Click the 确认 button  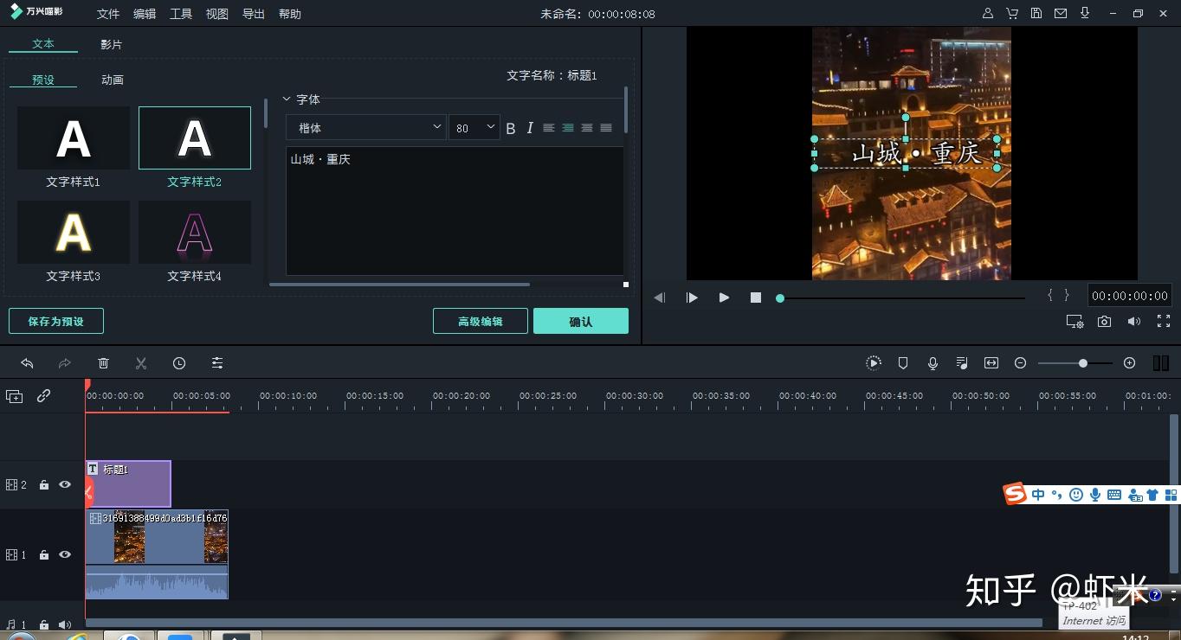click(581, 321)
